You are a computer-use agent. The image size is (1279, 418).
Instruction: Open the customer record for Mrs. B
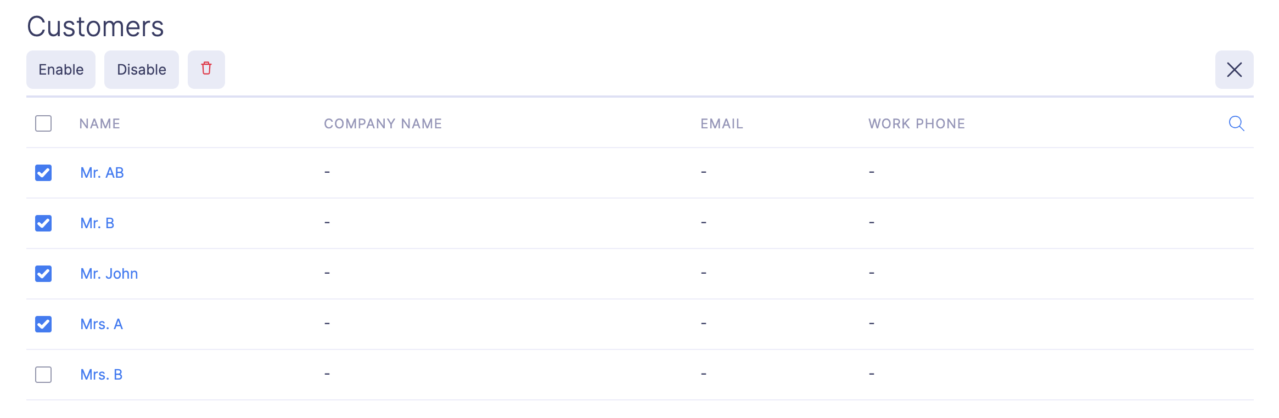point(100,374)
